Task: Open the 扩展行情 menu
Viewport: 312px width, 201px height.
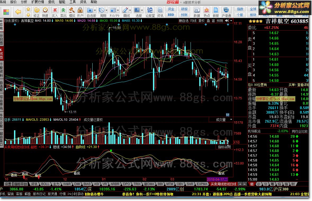Action: [38, 2]
